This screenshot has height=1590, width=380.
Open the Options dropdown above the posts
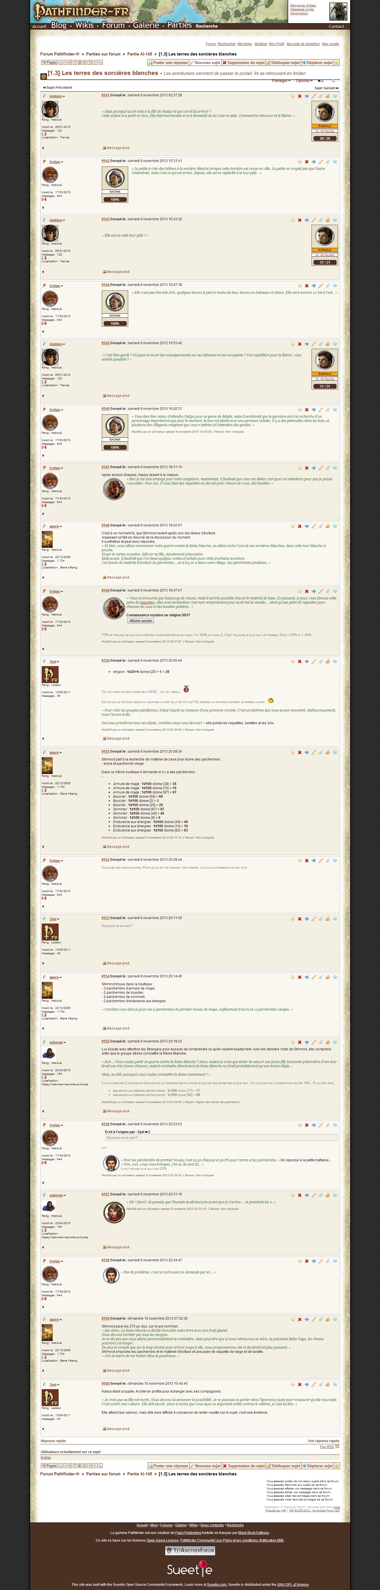303,81
